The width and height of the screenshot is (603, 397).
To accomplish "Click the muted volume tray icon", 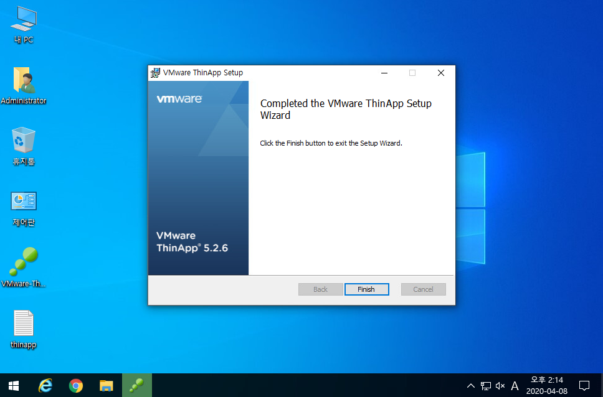I will (x=500, y=386).
